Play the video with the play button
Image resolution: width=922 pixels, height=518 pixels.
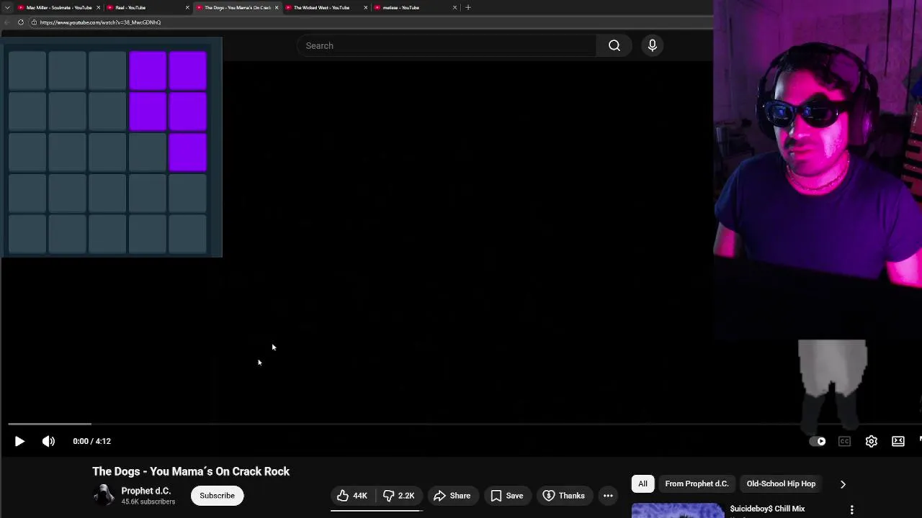pos(19,441)
